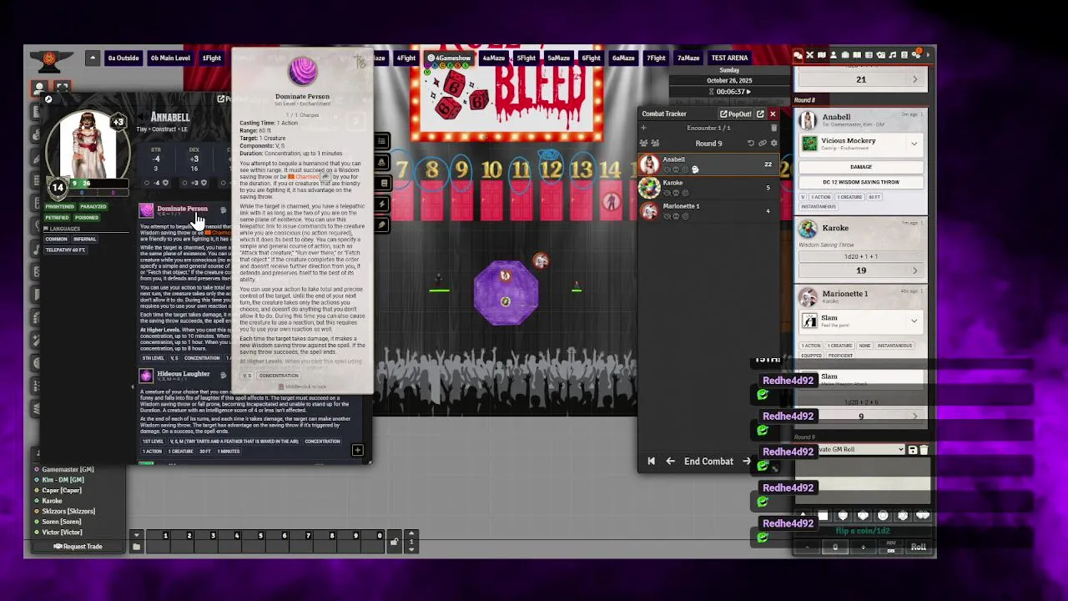Open the lightning bolt features sheet tab
This screenshot has height=601, width=1068.
pos(382,204)
